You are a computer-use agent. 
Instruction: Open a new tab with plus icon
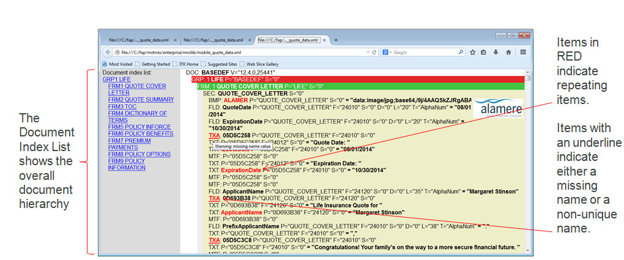coord(336,40)
